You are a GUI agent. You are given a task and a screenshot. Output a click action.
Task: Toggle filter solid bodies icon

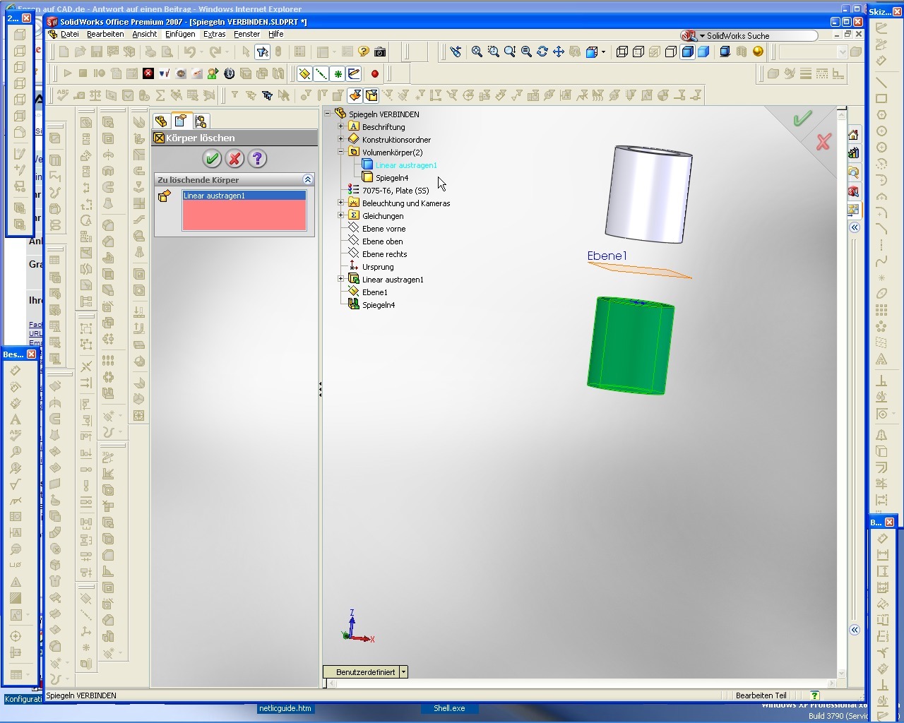tap(371, 95)
